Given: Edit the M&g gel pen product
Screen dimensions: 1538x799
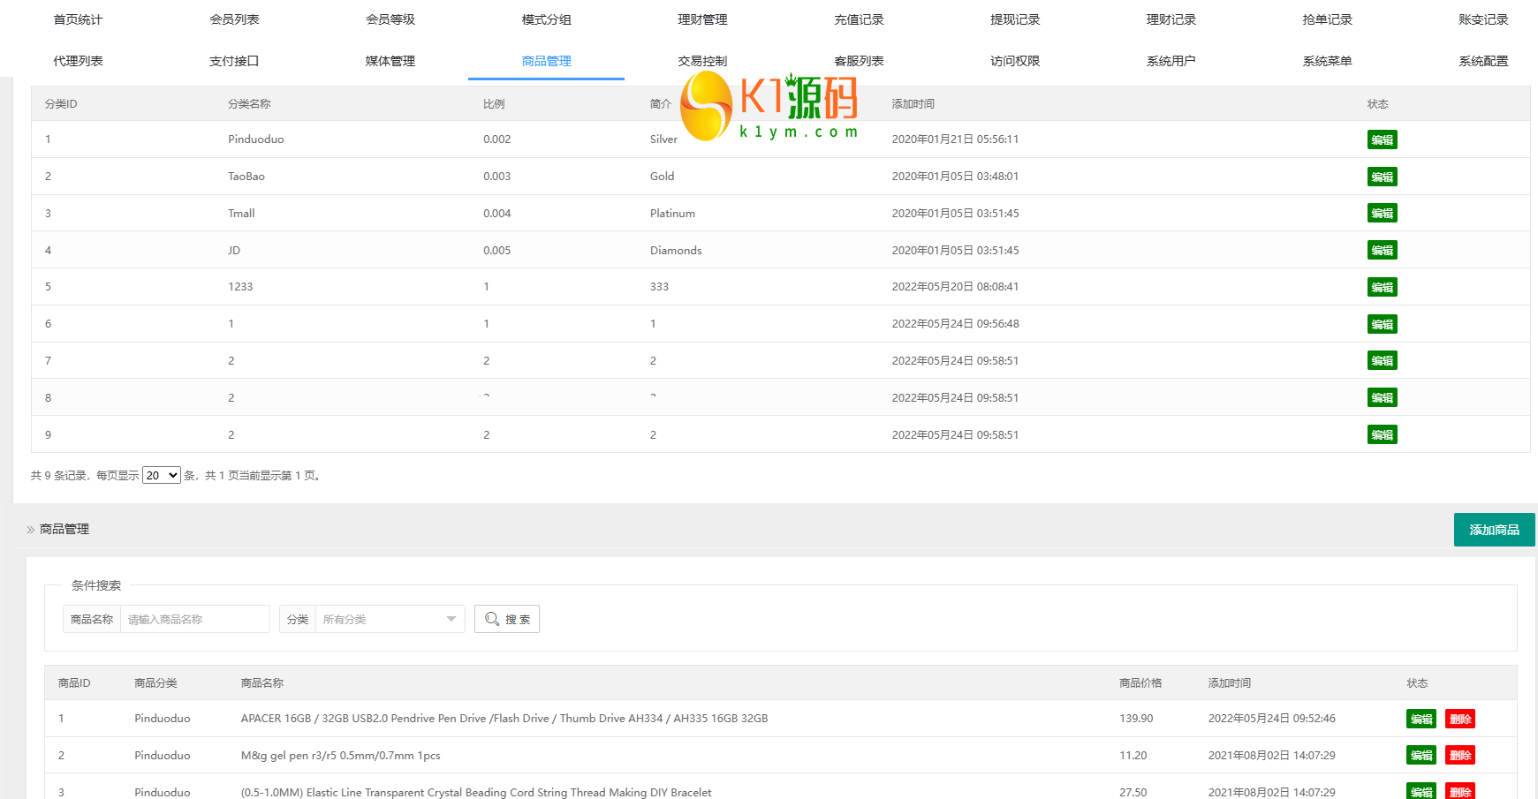Looking at the screenshot, I should [1421, 756].
